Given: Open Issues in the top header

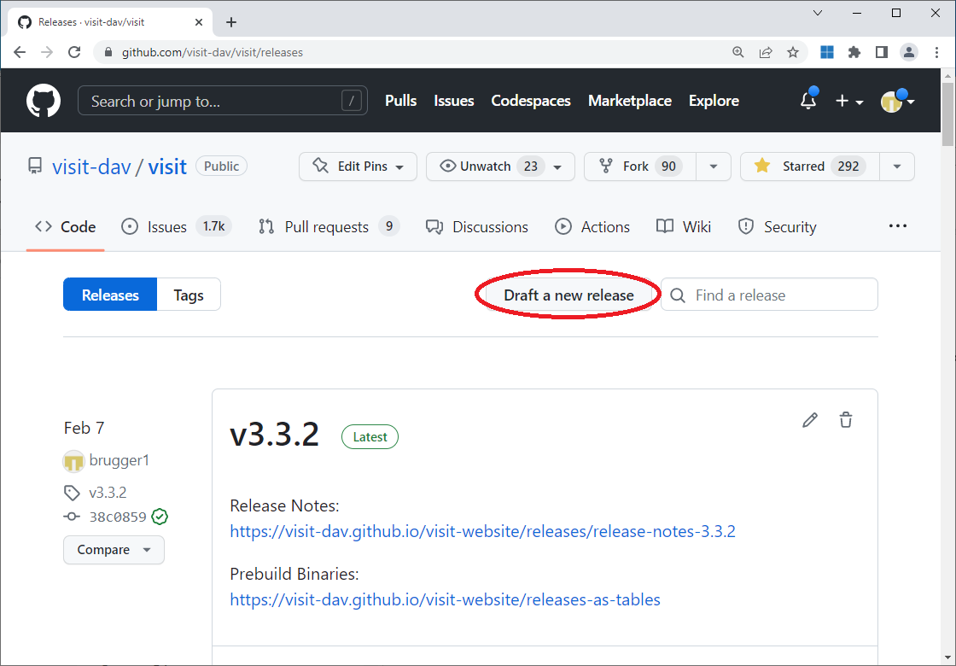Looking at the screenshot, I should click(x=453, y=101).
